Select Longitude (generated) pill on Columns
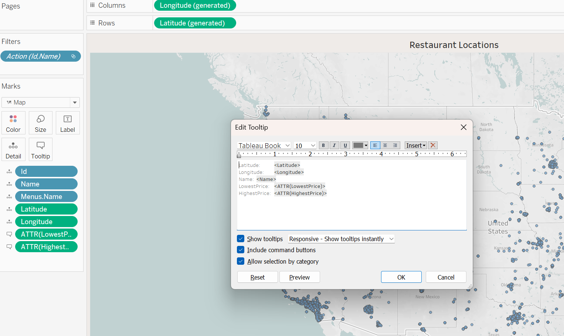The height and width of the screenshot is (336, 564). point(195,5)
